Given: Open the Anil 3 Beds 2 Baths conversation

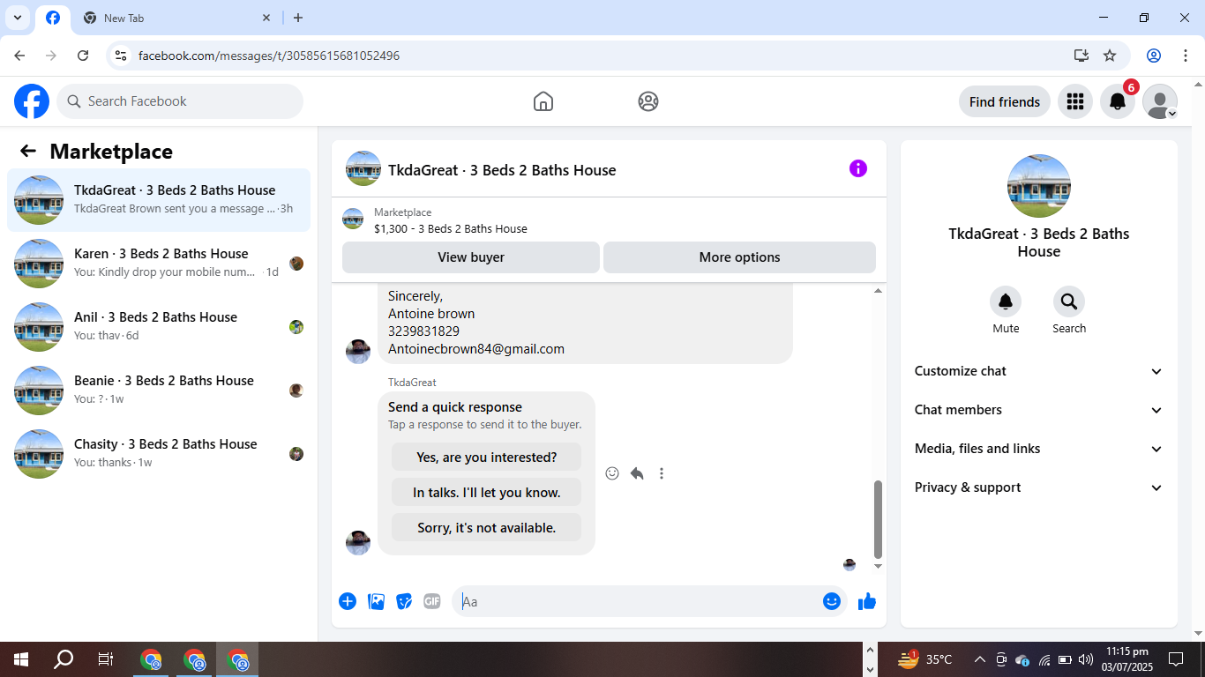Looking at the screenshot, I should click(x=159, y=327).
